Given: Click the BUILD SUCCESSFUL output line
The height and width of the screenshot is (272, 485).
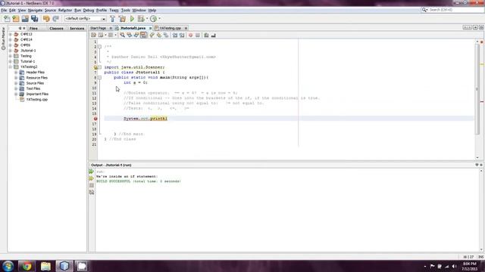Looking at the screenshot, I should (139, 181).
